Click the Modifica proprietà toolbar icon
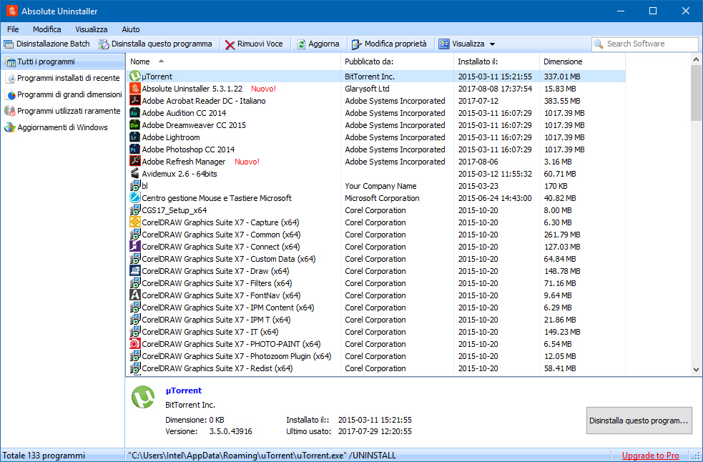The height and width of the screenshot is (462, 703). point(356,44)
